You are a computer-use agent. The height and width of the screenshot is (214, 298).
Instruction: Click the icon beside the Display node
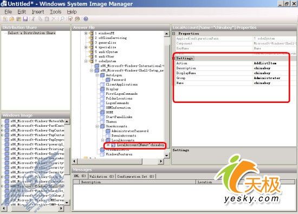pos(102,89)
